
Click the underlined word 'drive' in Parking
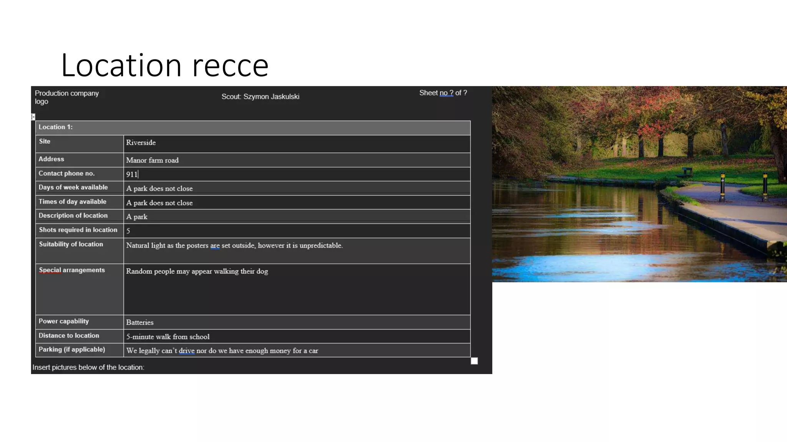[x=186, y=351]
